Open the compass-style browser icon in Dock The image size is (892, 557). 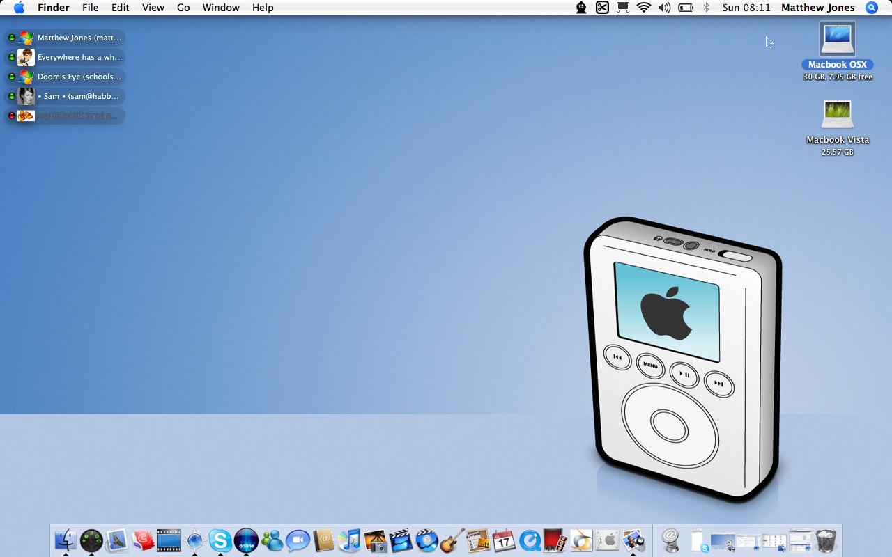[194, 540]
